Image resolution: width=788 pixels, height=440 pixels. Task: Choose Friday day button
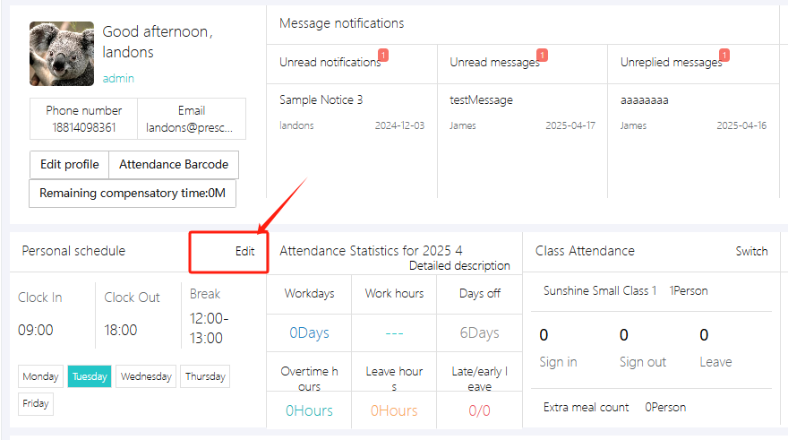36,404
